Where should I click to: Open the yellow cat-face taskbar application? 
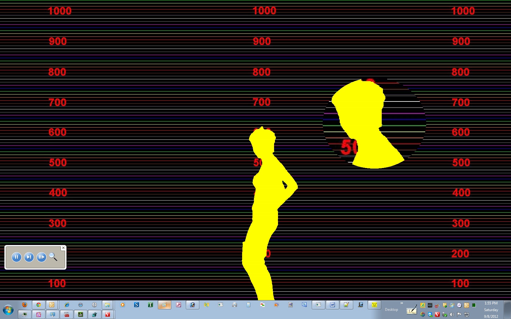click(374, 305)
